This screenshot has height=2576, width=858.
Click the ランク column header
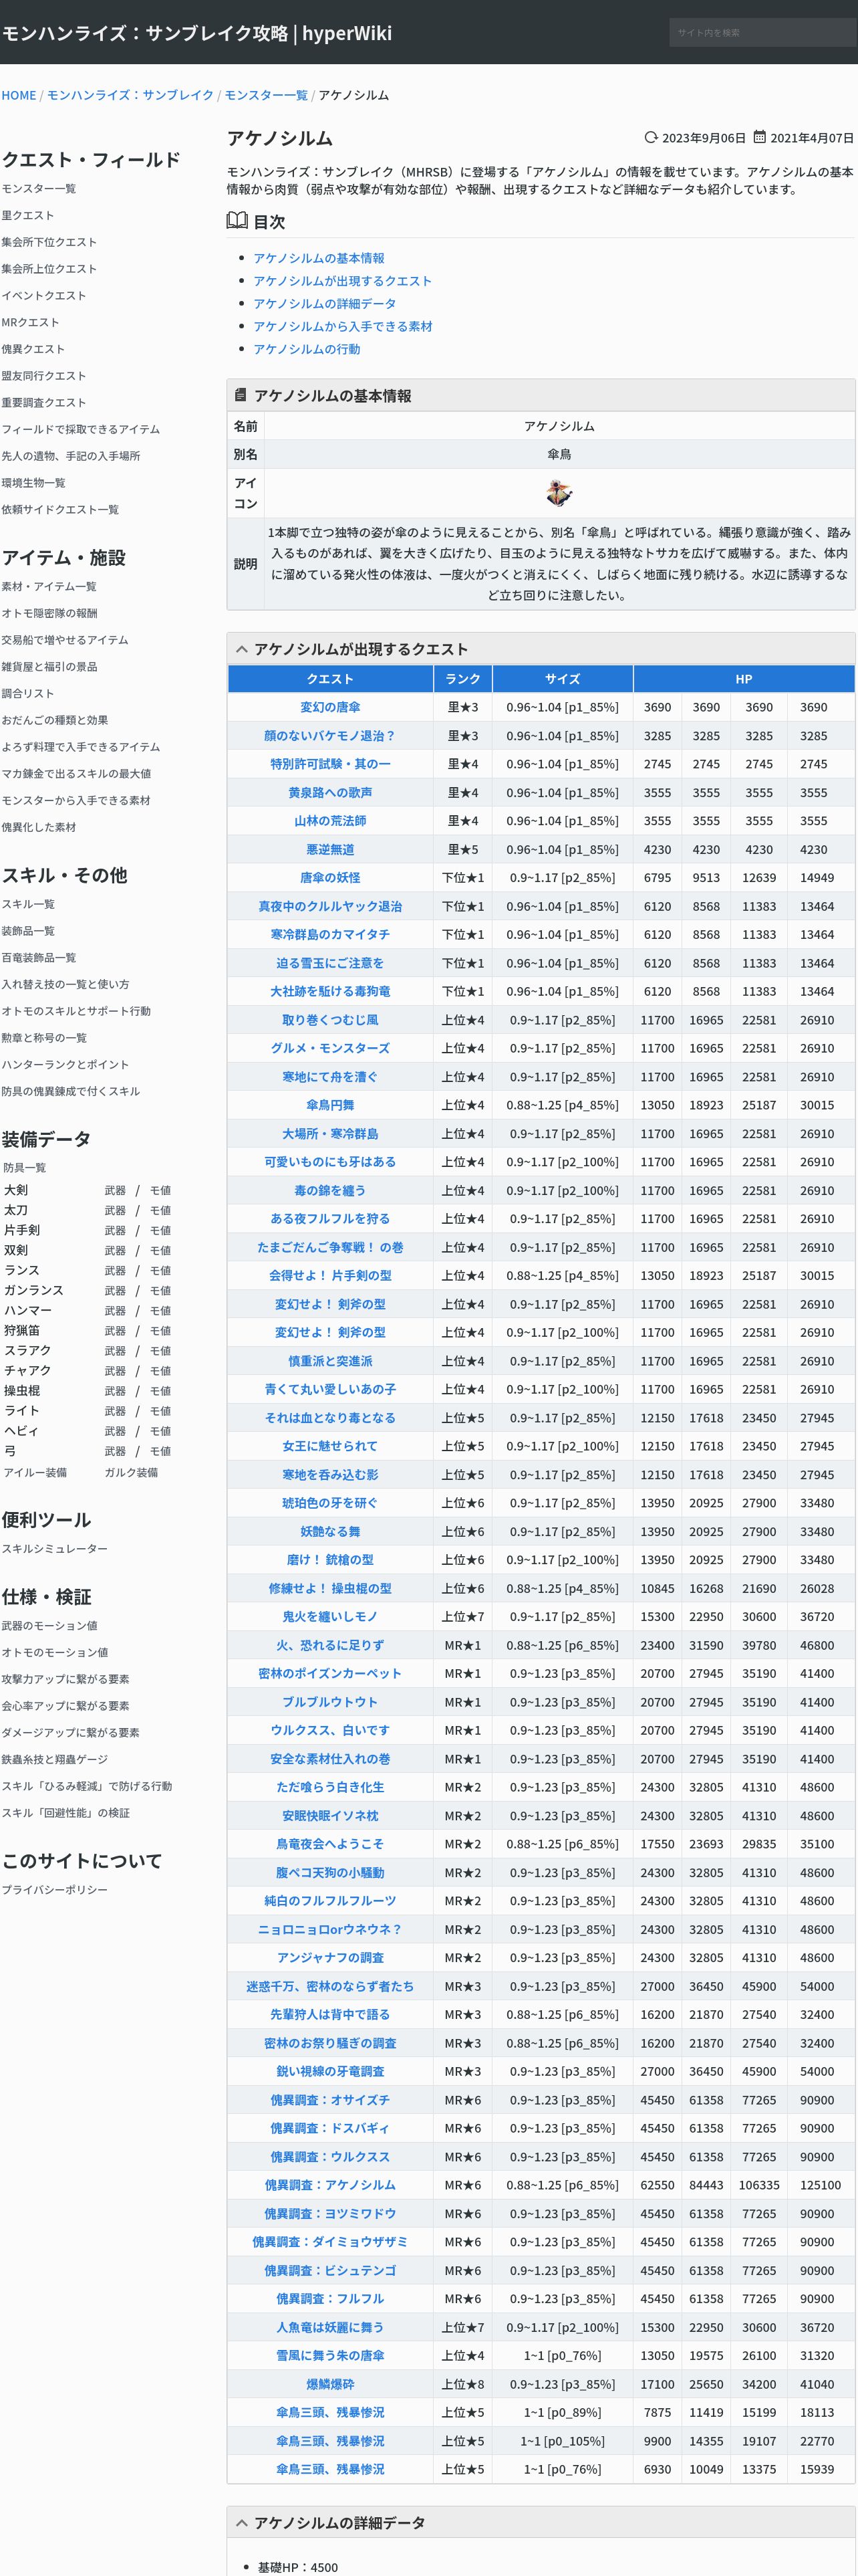tap(462, 679)
